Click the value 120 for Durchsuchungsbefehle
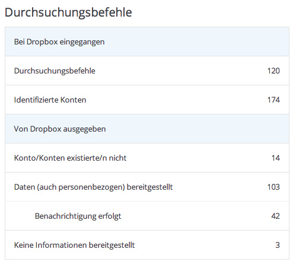Screen dimensions: 293x265 pos(273,71)
